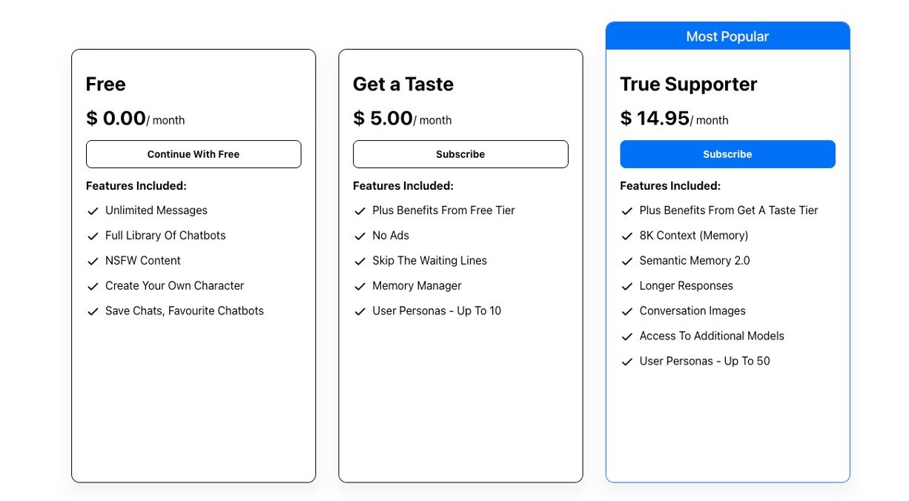
Task: Click the checkmark next to No Ads
Action: pyautogui.click(x=360, y=236)
